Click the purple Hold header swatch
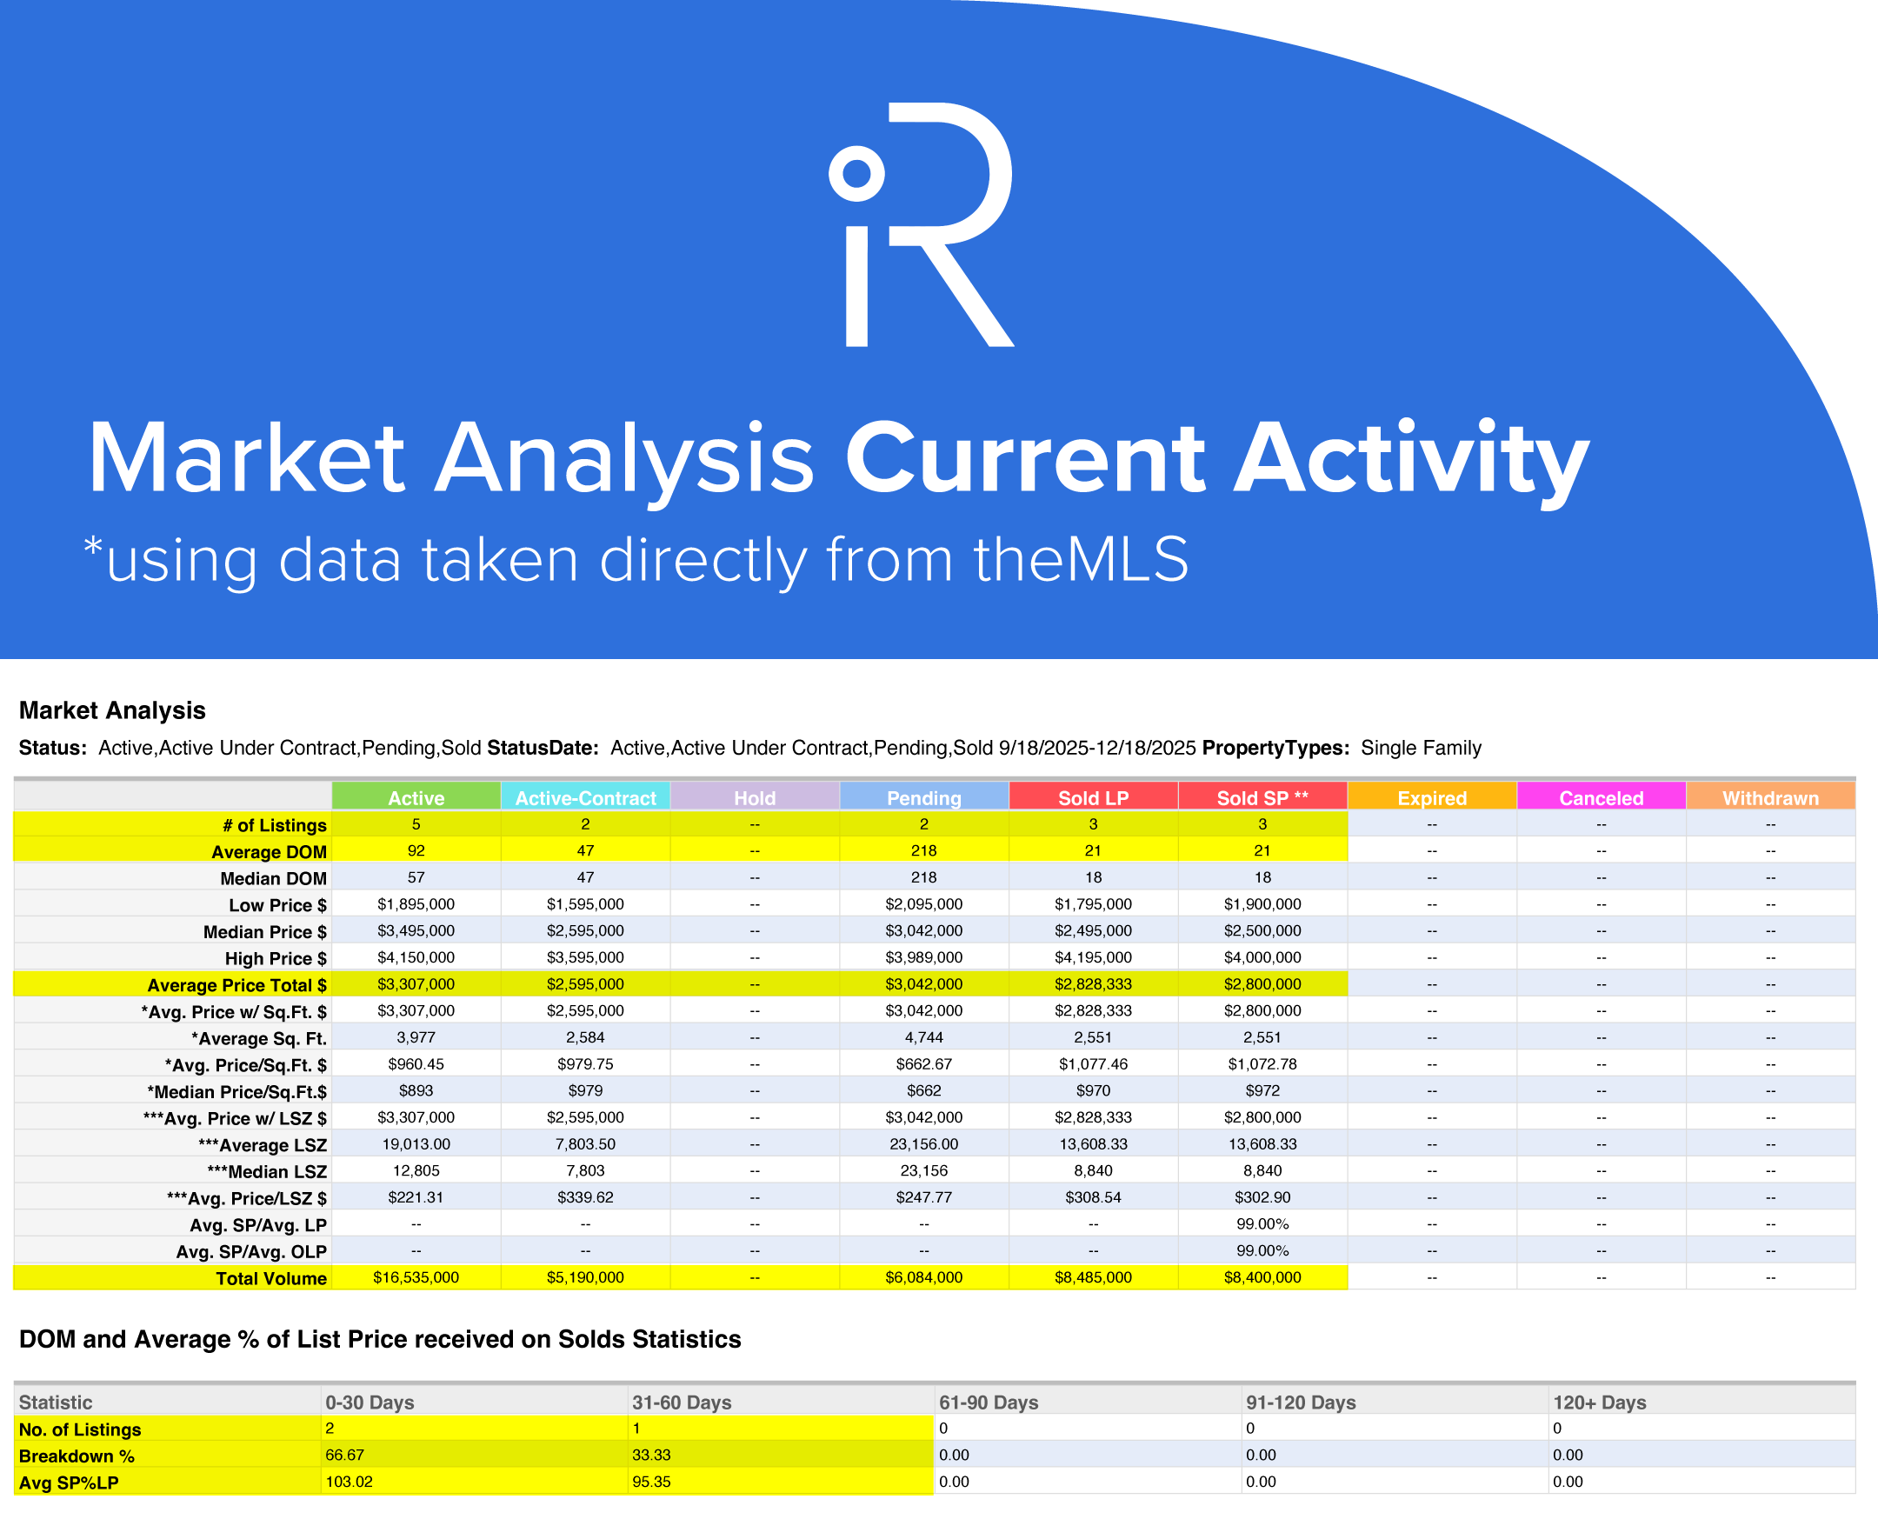The height and width of the screenshot is (1519, 1878). click(x=754, y=797)
